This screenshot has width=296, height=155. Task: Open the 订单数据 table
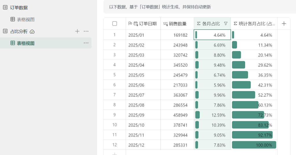tap(19, 8)
